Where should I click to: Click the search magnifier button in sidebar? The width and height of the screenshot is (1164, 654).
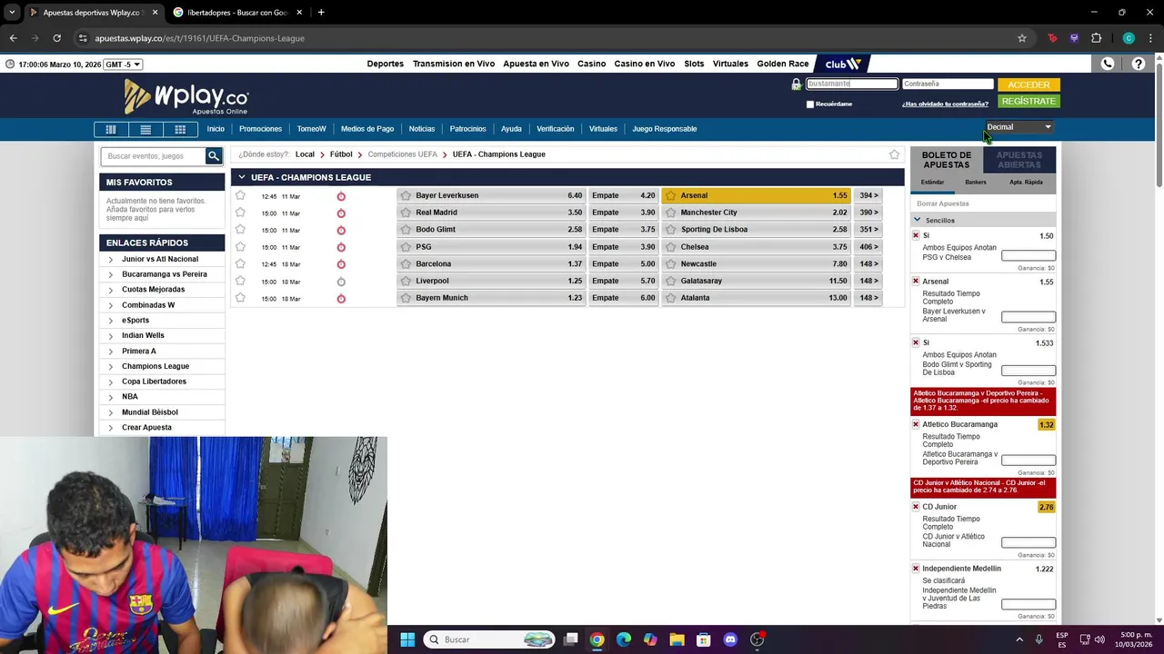pos(214,156)
